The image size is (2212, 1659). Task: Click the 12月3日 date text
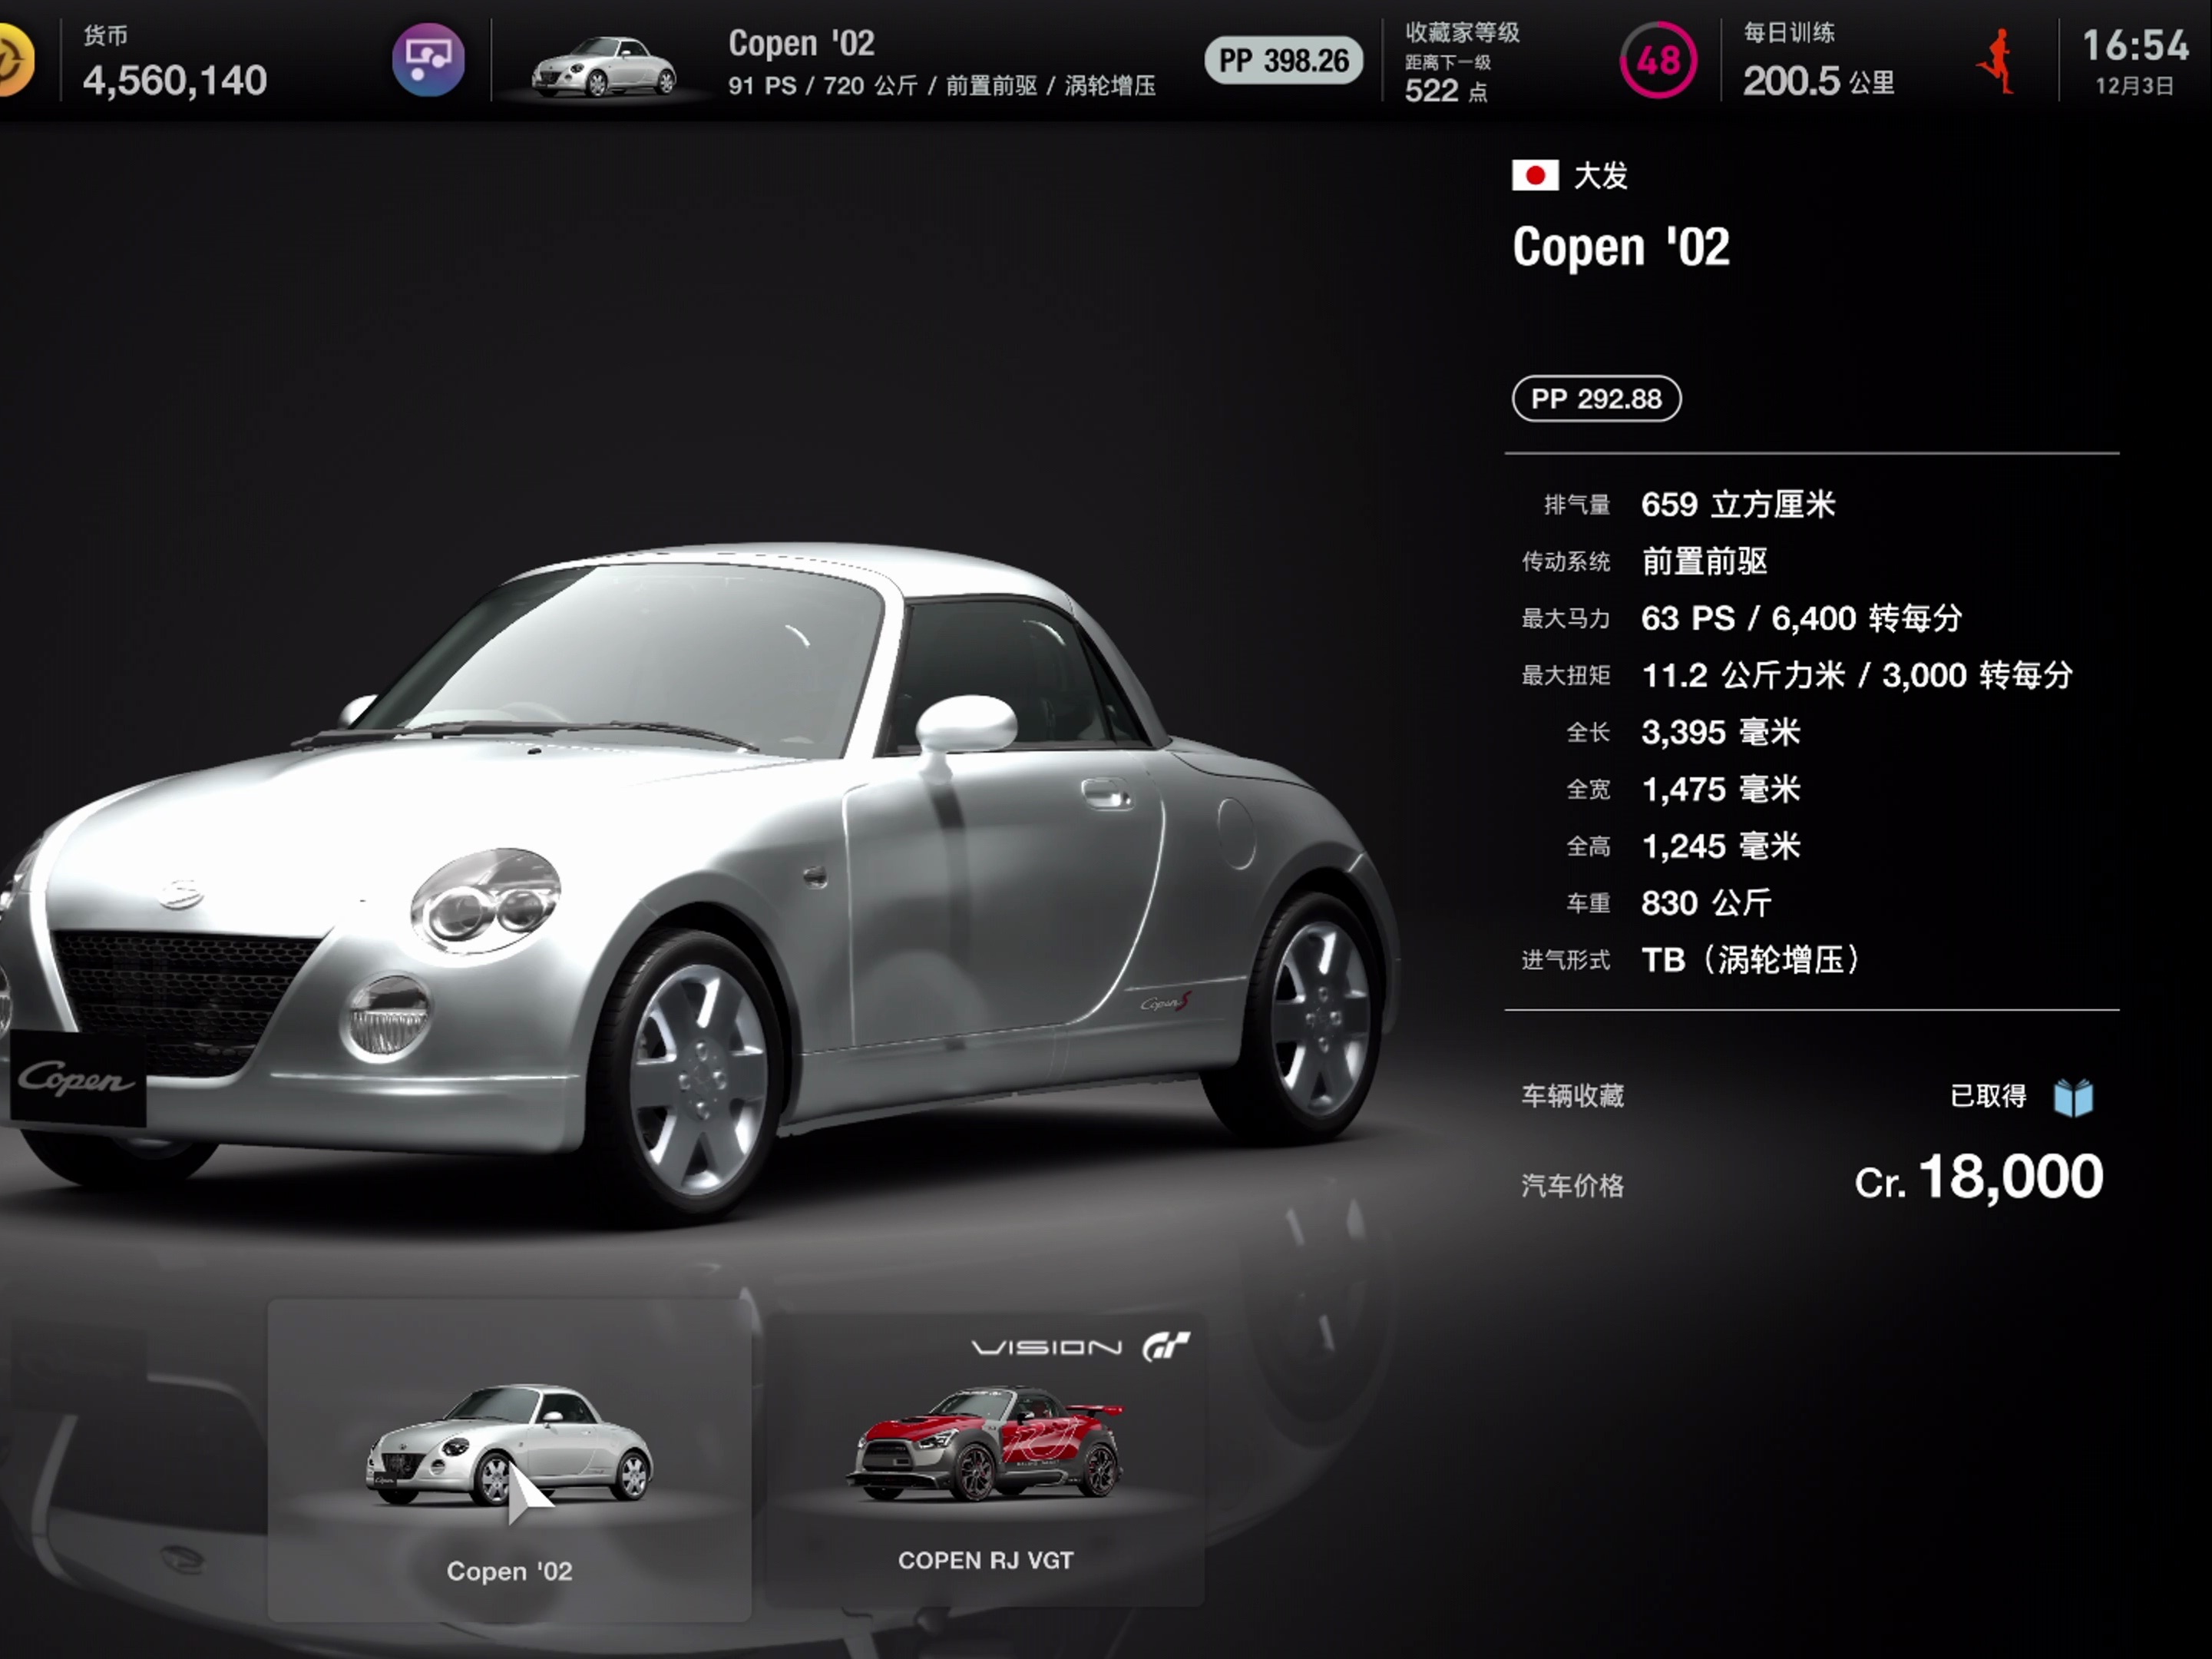click(2134, 86)
